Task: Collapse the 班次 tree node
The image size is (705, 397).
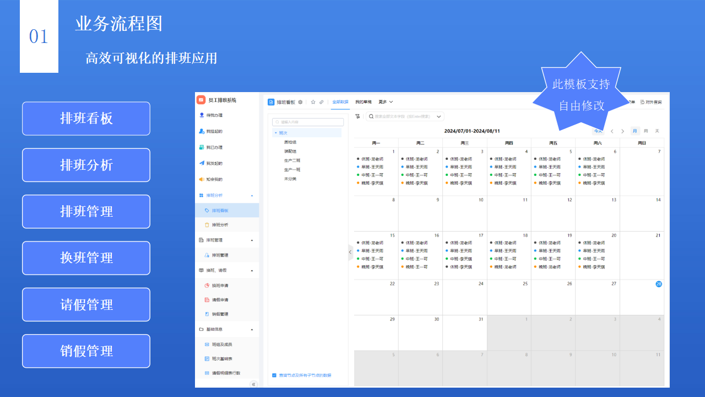Action: tap(275, 133)
